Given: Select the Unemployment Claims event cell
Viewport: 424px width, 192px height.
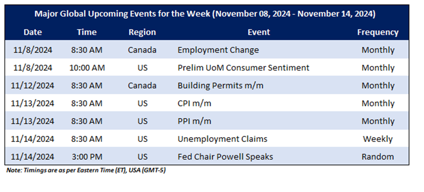Looking at the screenshot, I should (x=222, y=139).
